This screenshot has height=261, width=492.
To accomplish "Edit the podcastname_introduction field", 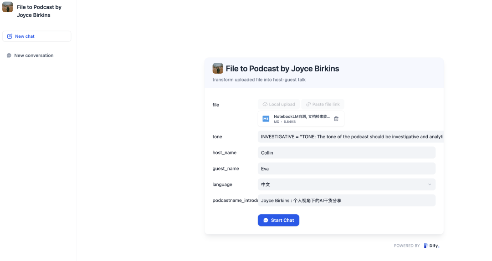I will tap(346, 201).
